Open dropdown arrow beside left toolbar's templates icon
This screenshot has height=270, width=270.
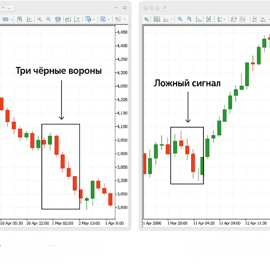[x=94, y=20]
